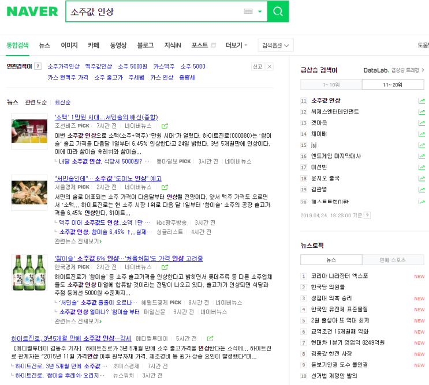
Task: Open the 동영상 tab
Action: [x=118, y=46]
